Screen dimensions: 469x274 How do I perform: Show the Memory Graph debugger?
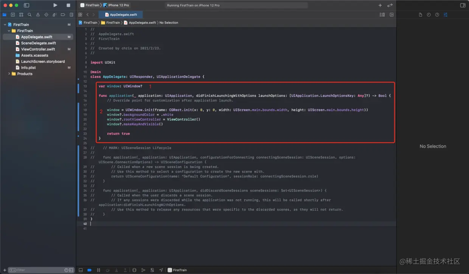(144, 270)
